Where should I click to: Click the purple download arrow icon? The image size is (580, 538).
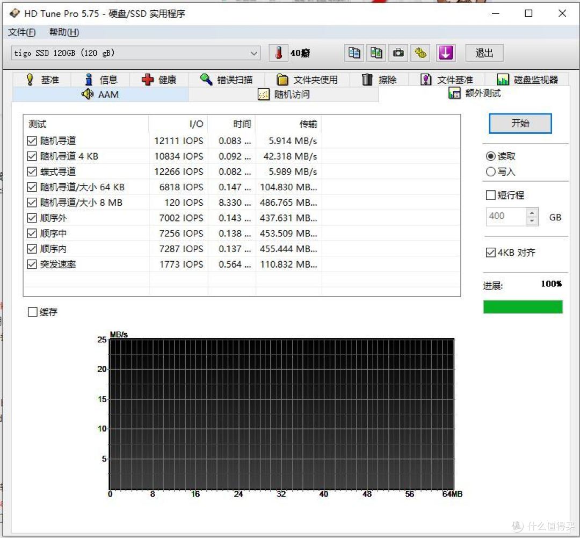pos(445,53)
